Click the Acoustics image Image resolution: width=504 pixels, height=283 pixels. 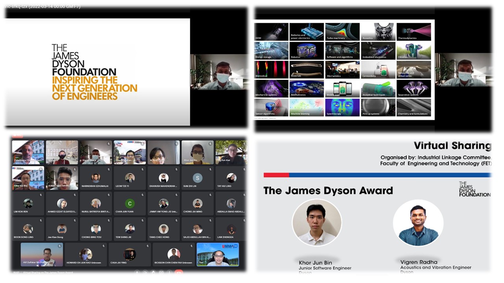pyautogui.click(x=378, y=31)
